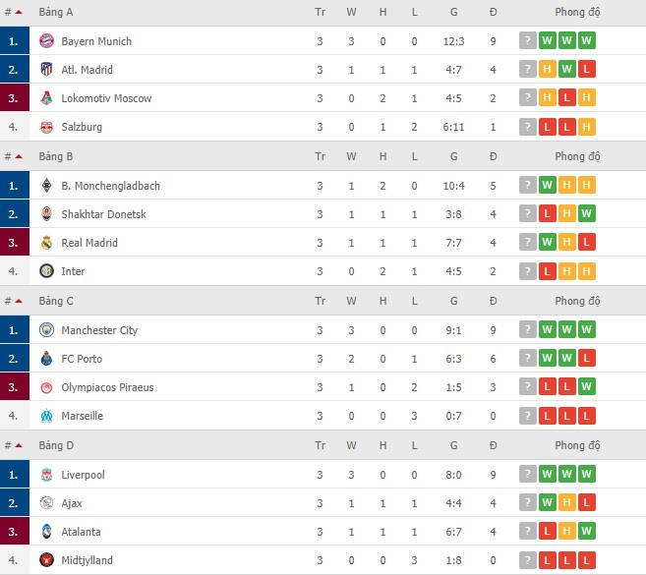Click the Đ points column in Bảng A

click(494, 12)
